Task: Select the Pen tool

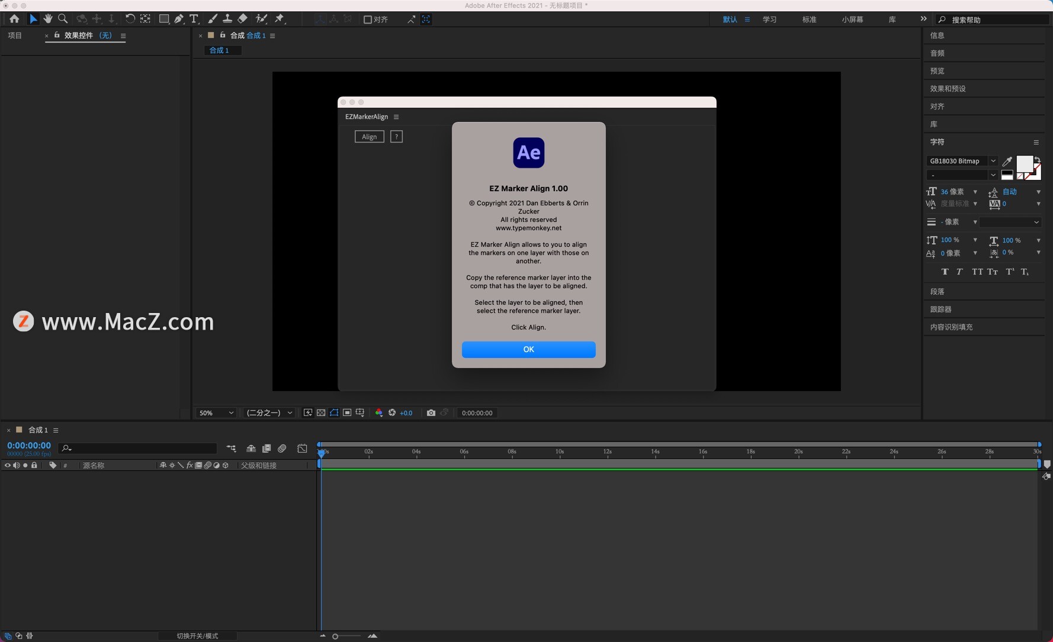Action: (x=179, y=19)
